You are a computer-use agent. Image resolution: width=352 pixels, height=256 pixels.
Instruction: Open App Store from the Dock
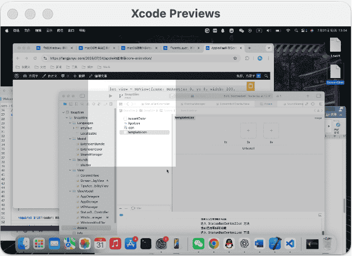[x=130, y=244]
